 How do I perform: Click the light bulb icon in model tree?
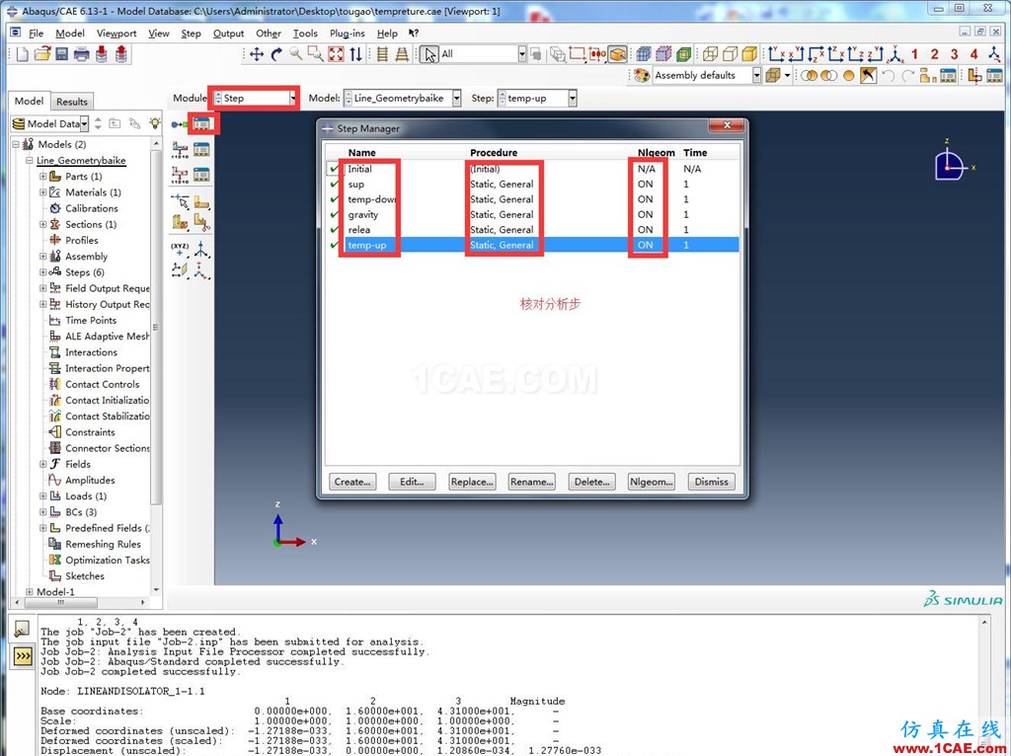(x=155, y=122)
